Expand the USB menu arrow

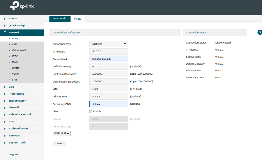click(5, 87)
